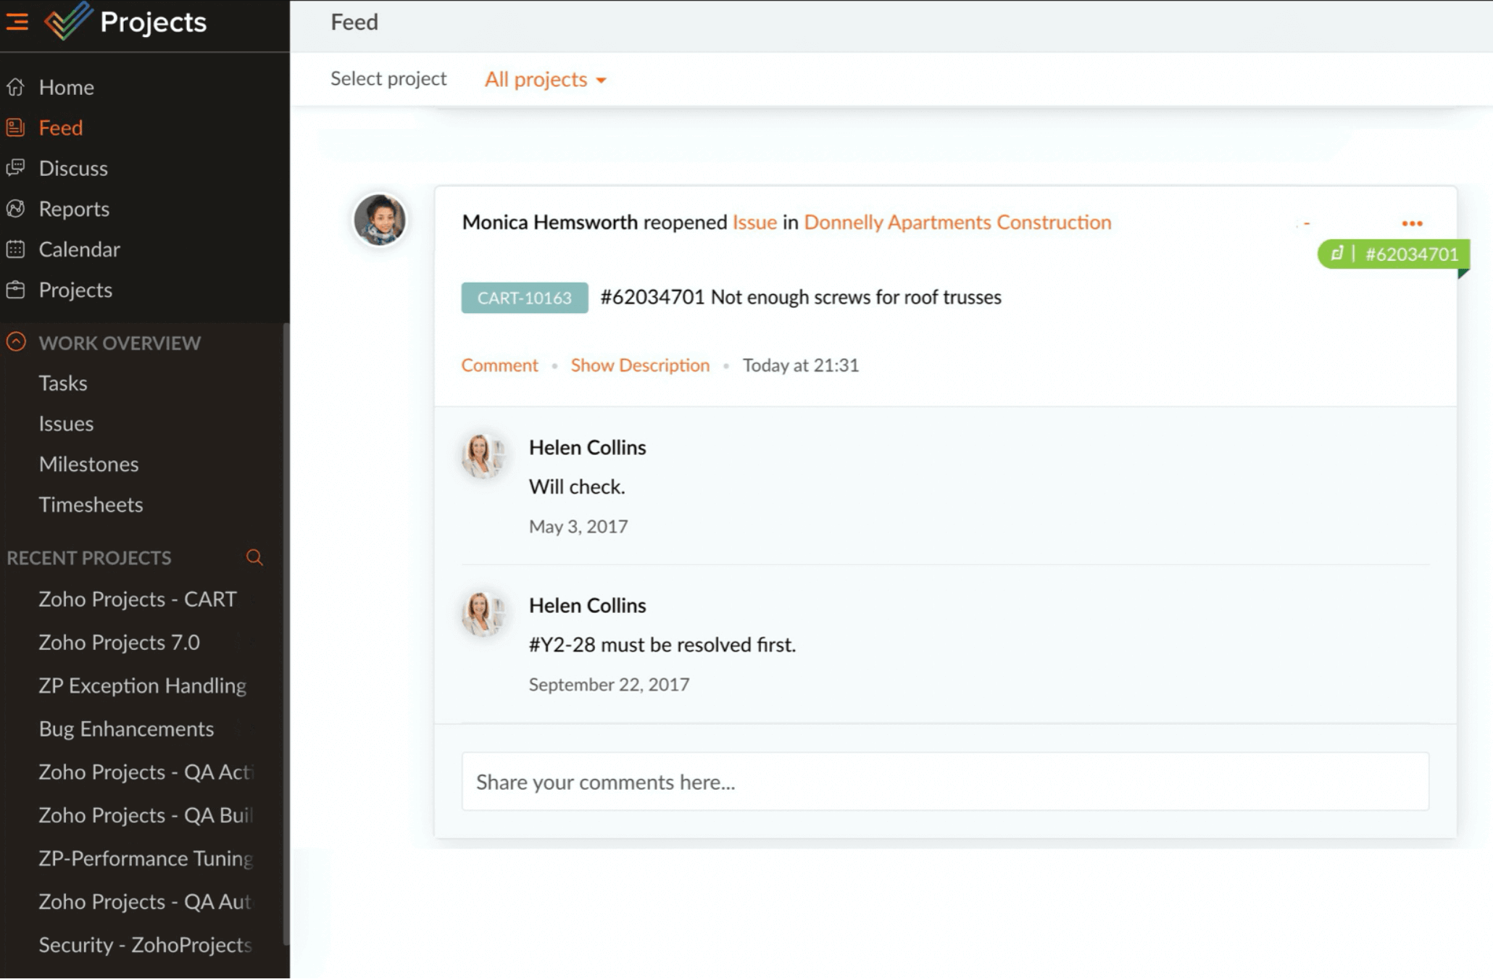Open Projects from the sidebar navigation
Viewport: 1493px width, 979px height.
click(75, 290)
